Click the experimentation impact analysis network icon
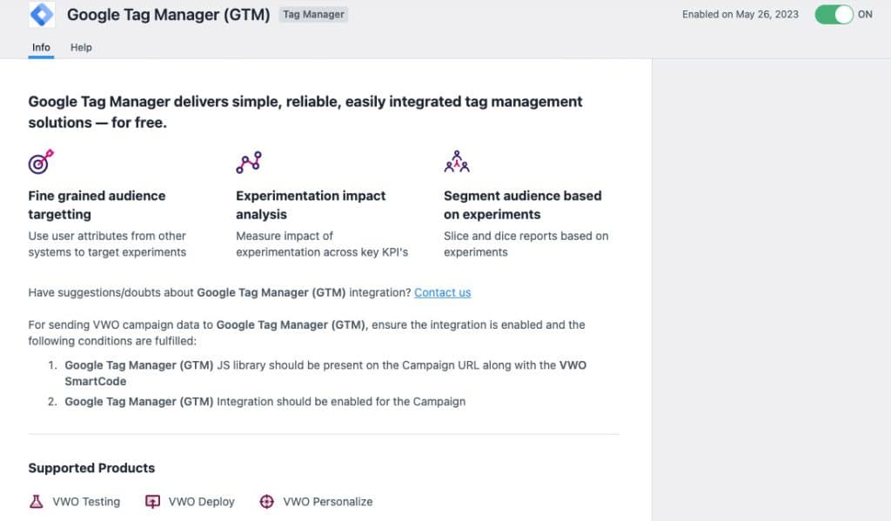 [x=248, y=160]
